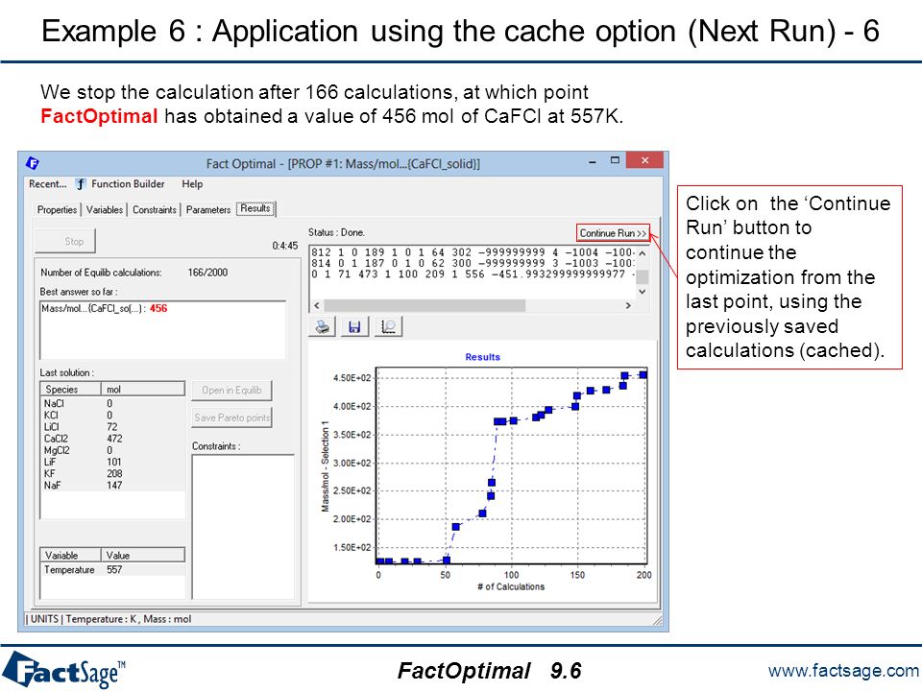Click the mol column header
This screenshot has width=922, height=691.
(143, 389)
